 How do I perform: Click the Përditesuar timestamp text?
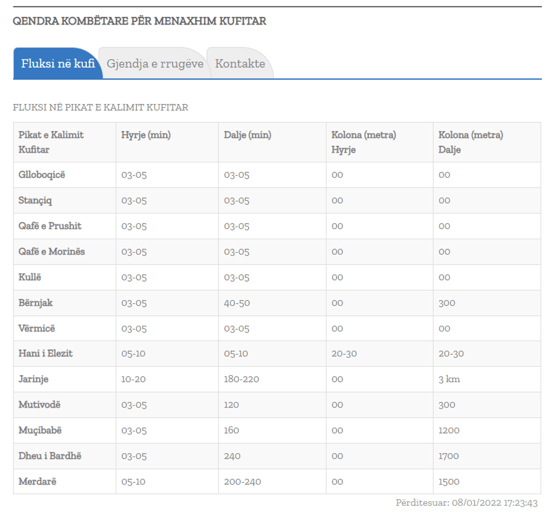tap(467, 503)
